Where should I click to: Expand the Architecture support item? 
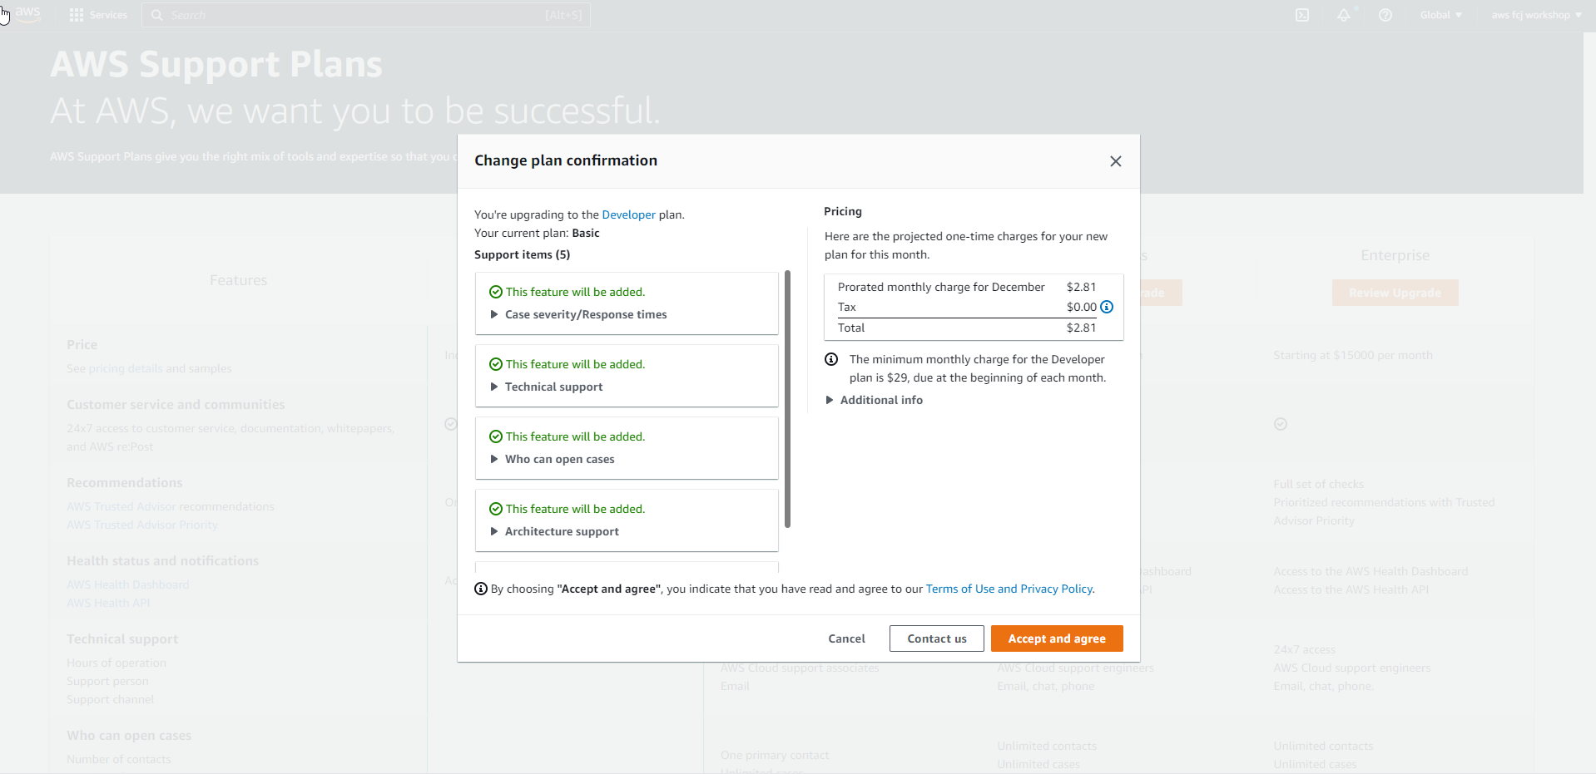tap(562, 531)
